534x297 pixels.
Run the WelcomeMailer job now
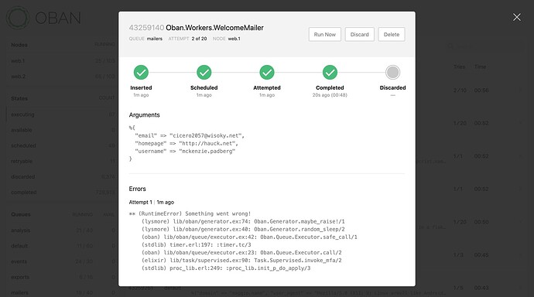tap(325, 34)
